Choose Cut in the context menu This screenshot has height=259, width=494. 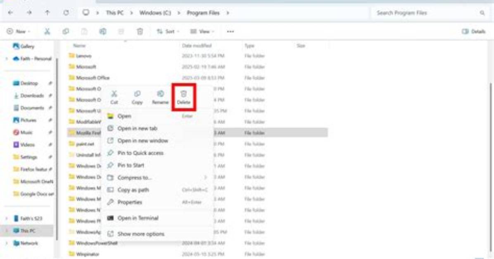point(114,97)
